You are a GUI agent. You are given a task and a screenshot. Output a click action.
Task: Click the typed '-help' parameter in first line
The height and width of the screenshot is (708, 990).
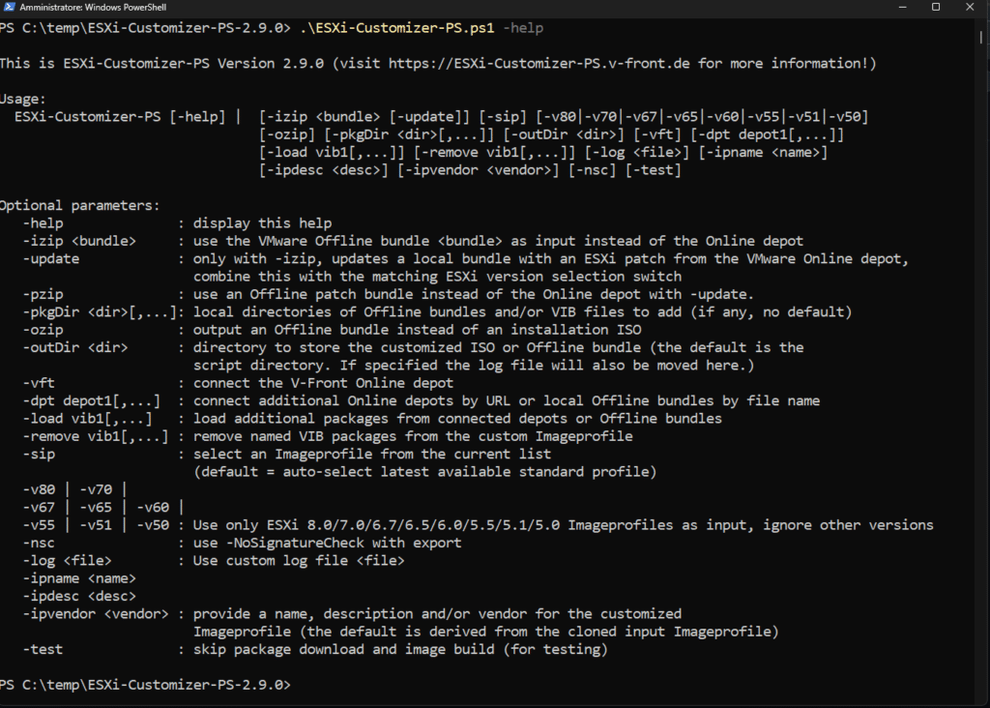pos(523,28)
